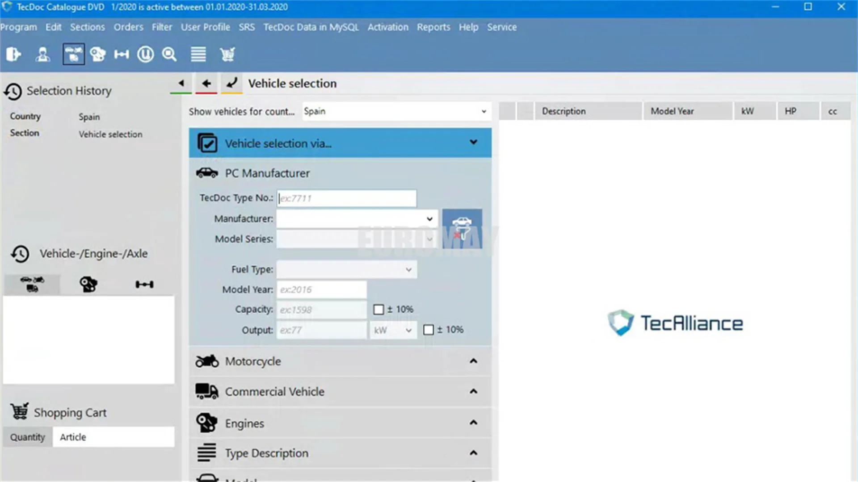Select the Vehicle selection toolbar icon

(x=73, y=54)
